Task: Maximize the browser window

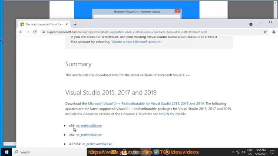Action: click(271, 22)
